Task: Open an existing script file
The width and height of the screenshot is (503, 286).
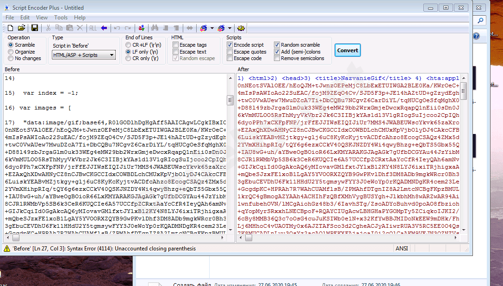Action: 21,28
